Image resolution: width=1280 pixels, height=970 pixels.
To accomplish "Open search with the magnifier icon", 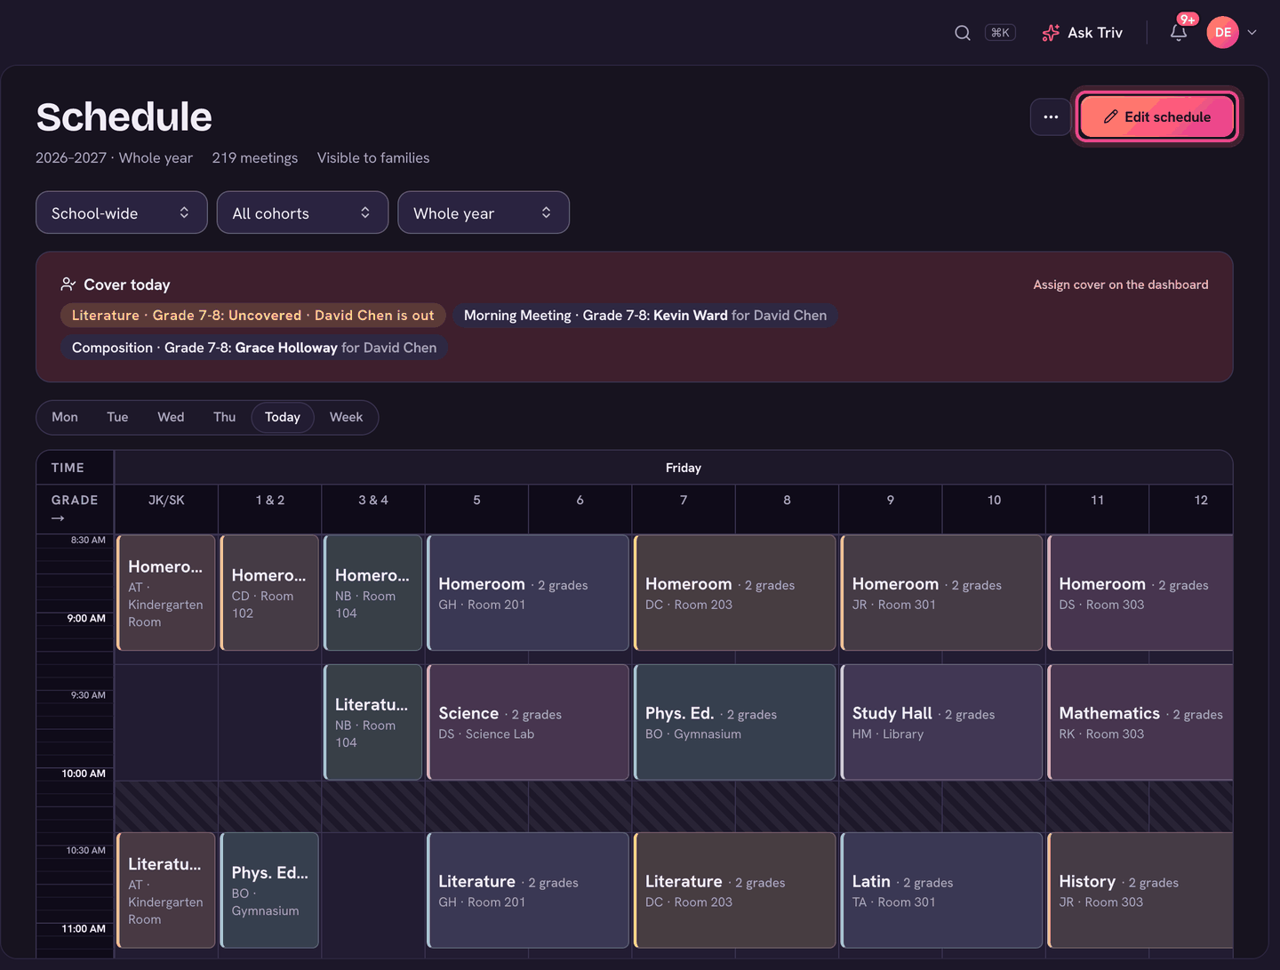I will (962, 33).
